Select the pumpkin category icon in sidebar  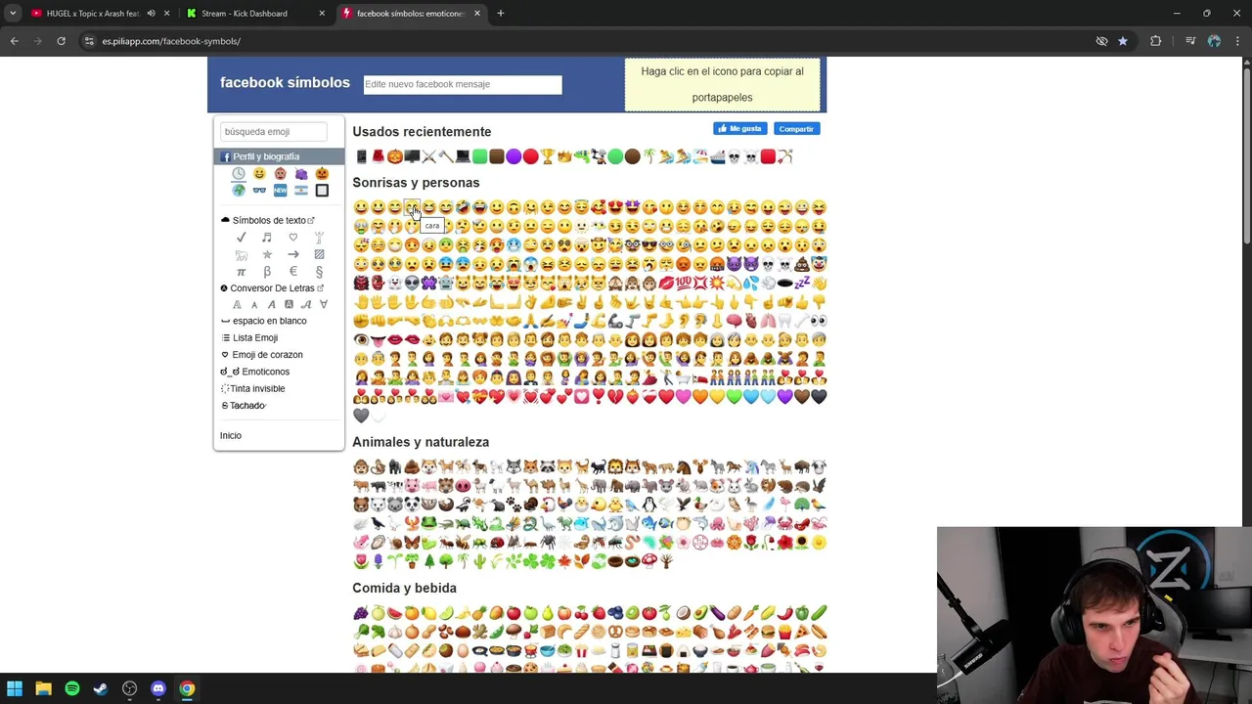pyautogui.click(x=322, y=174)
